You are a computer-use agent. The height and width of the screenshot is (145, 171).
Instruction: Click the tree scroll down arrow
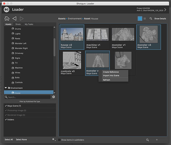pos(54,93)
